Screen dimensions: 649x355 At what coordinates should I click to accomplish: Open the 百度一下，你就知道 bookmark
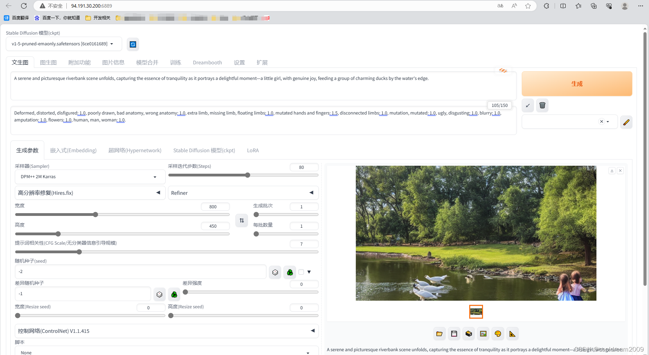57,18
